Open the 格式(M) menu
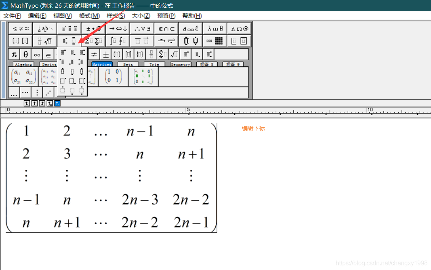The width and height of the screenshot is (431, 270). (89, 16)
